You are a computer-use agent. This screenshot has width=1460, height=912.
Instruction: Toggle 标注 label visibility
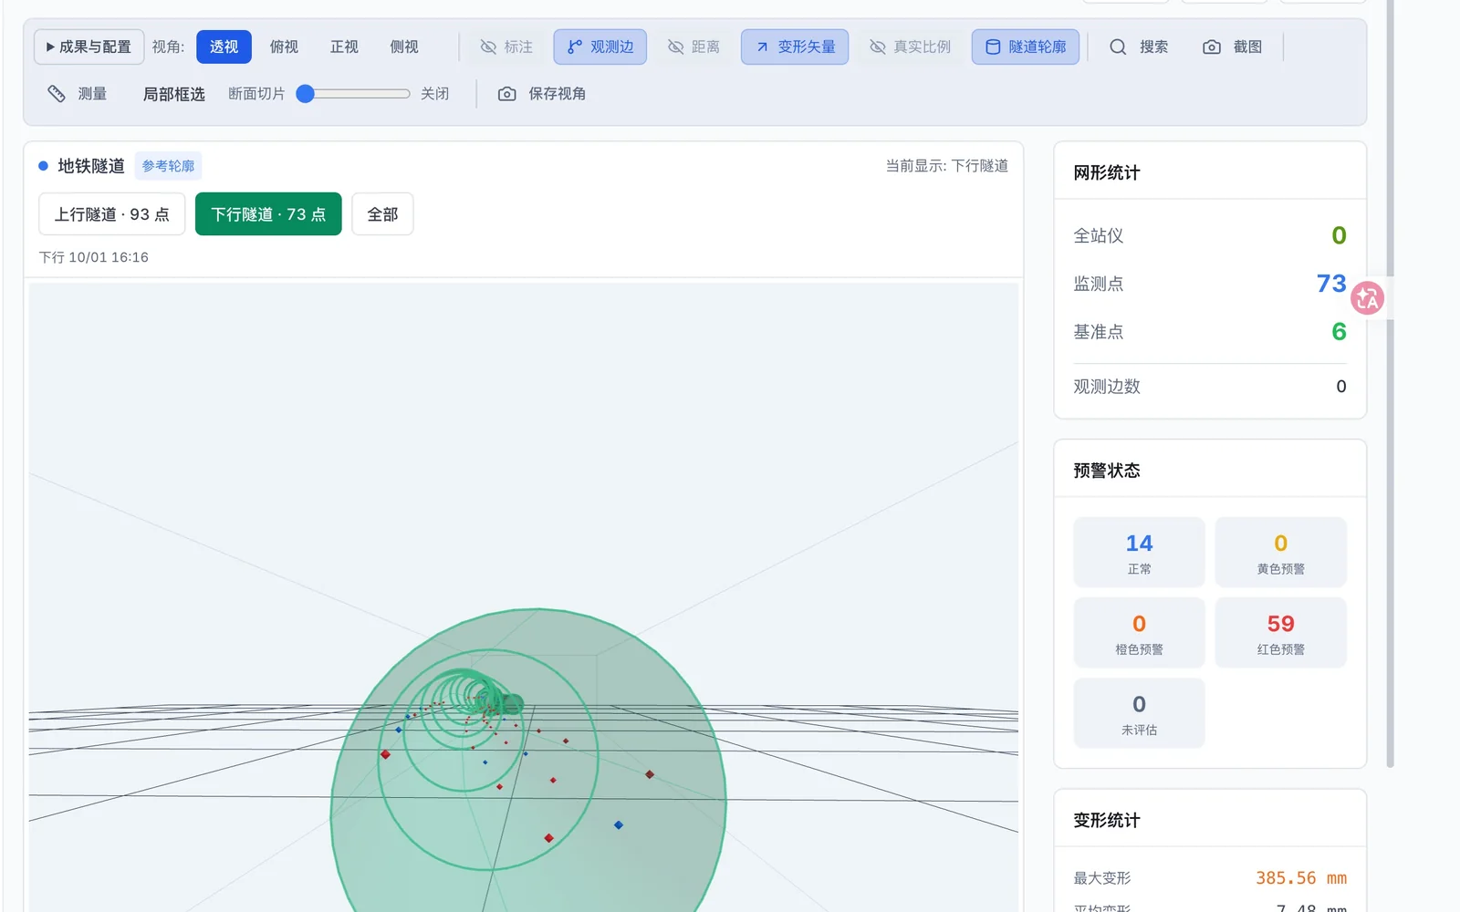point(506,47)
